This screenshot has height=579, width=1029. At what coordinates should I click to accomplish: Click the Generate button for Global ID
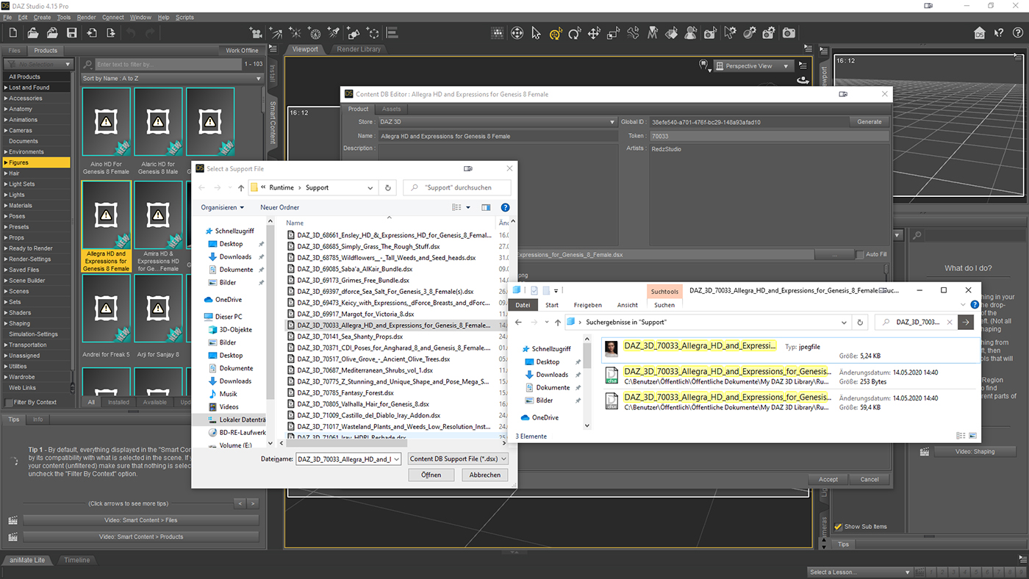point(869,122)
